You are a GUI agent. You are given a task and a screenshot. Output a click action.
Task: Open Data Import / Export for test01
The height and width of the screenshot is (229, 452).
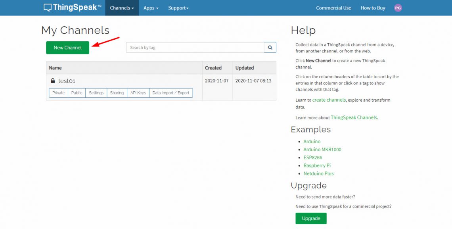(171, 93)
